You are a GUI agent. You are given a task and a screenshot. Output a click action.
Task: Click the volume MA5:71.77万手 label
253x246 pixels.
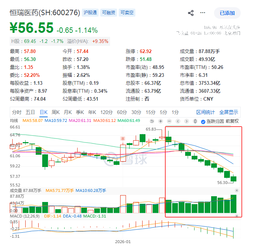coord(60,190)
